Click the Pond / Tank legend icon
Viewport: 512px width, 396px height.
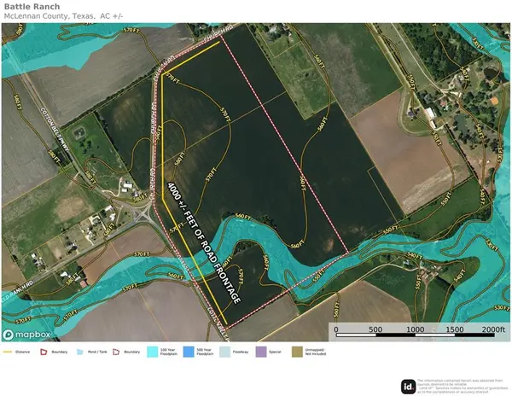pos(79,352)
